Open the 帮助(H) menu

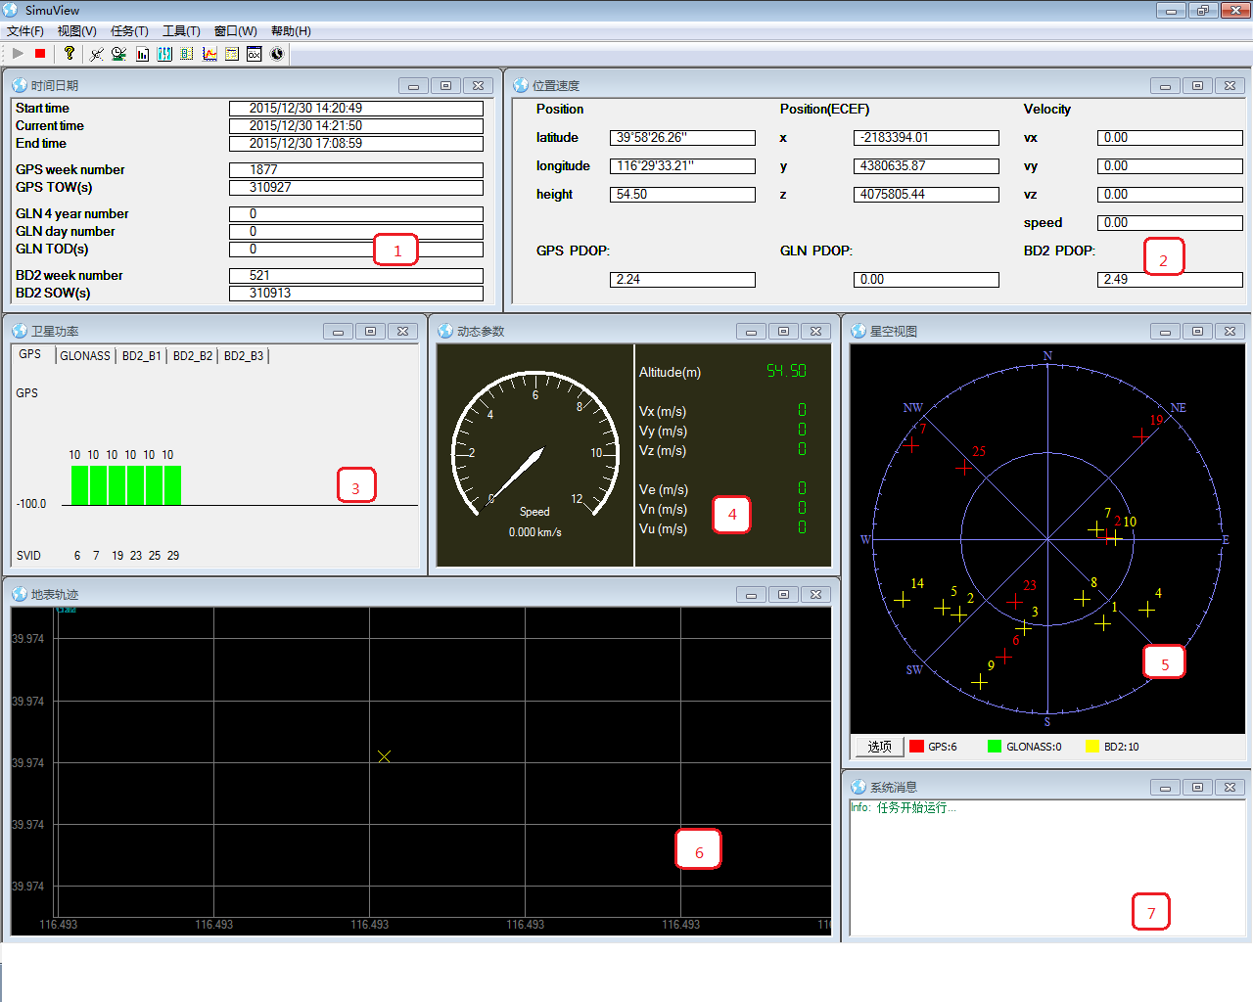[291, 31]
